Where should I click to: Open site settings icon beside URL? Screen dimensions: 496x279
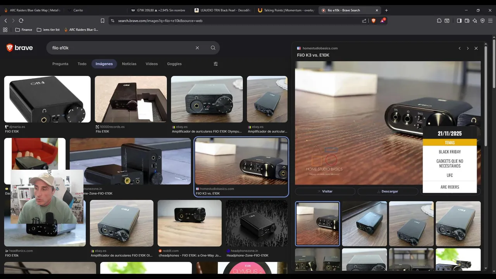coord(112,21)
